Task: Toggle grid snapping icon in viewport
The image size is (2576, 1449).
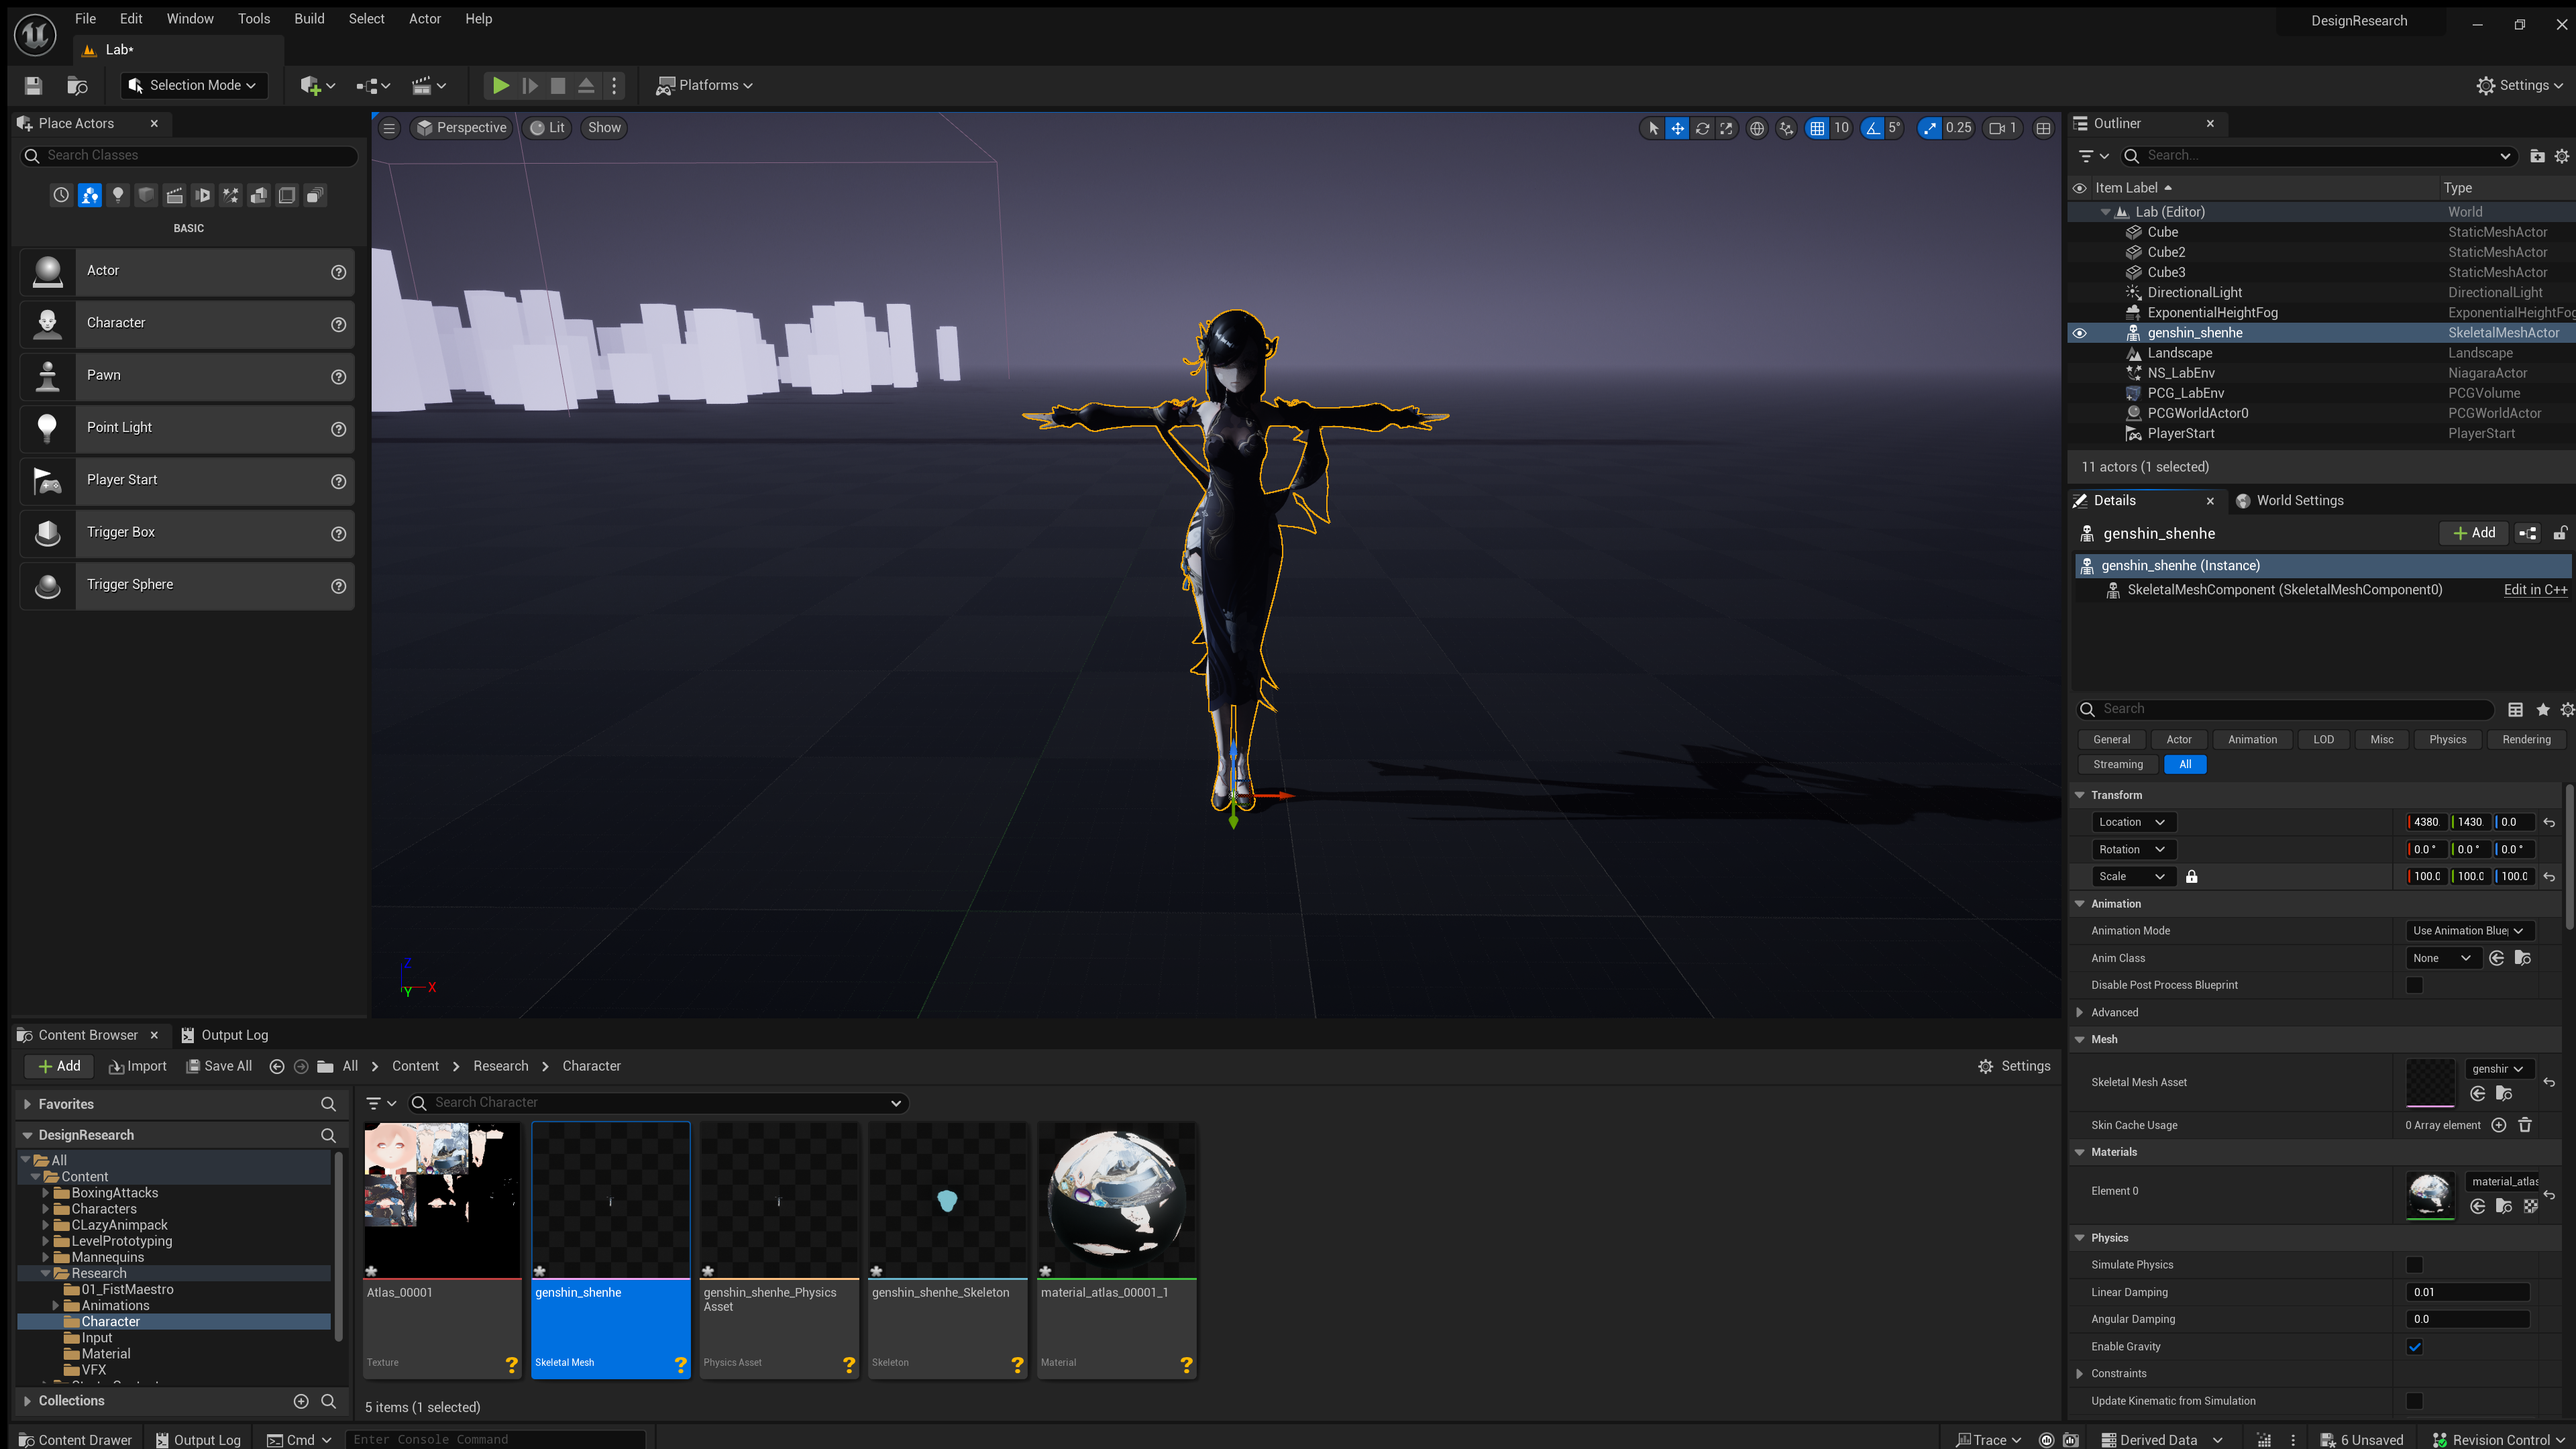Action: tap(1817, 128)
